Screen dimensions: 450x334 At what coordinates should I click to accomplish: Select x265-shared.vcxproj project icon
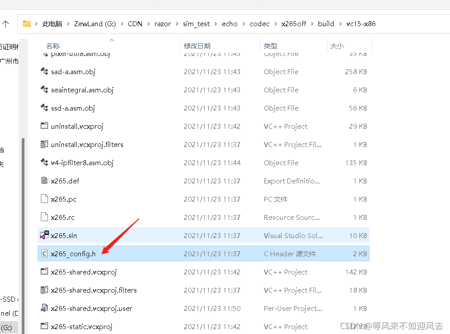coord(44,271)
